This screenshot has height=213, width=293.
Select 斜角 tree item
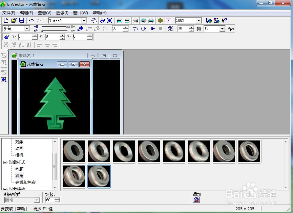point(19,176)
